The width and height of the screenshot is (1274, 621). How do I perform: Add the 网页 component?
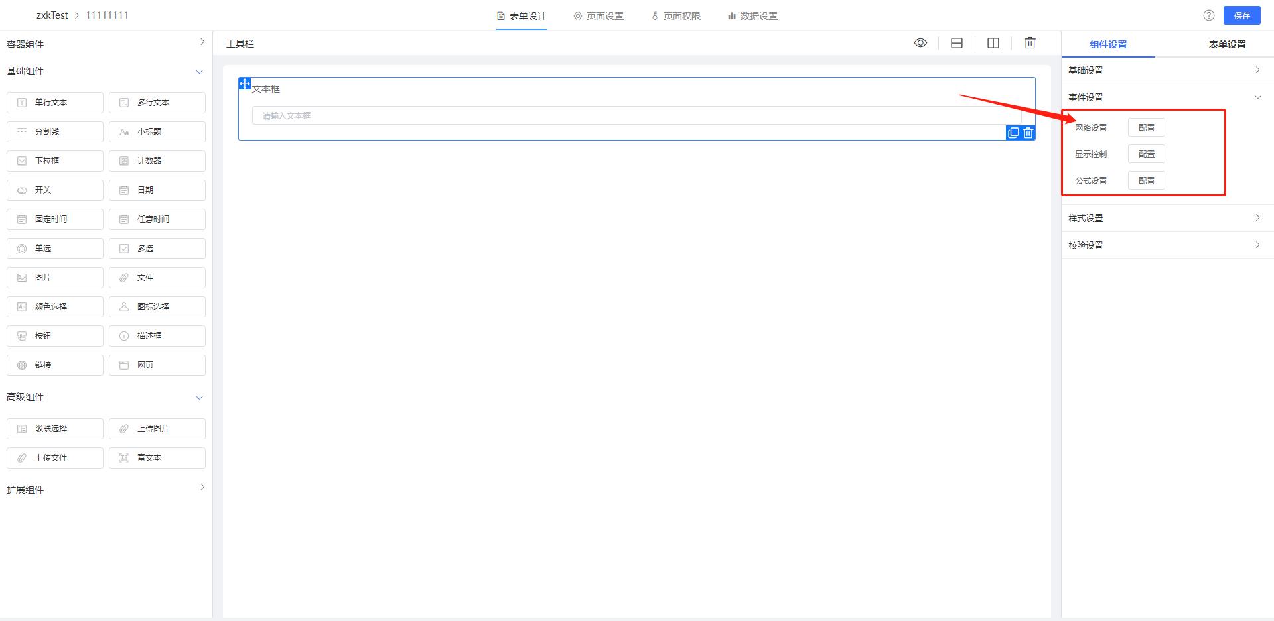pos(157,365)
